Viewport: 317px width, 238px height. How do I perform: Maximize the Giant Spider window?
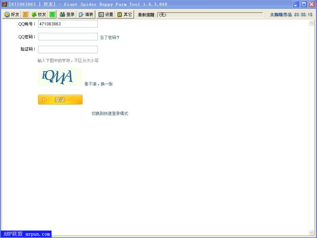tap(304, 4)
